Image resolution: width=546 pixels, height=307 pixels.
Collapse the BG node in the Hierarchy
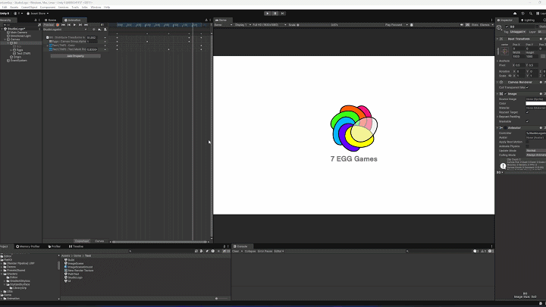(8, 42)
